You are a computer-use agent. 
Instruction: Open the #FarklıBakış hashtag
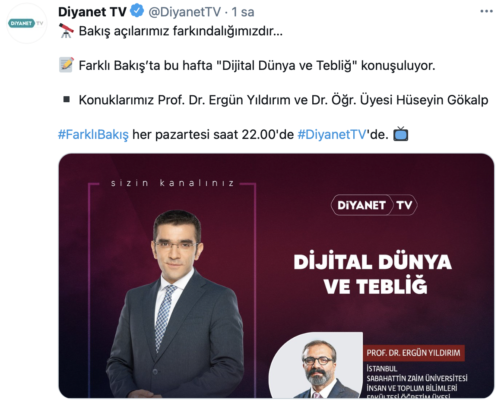pyautogui.click(x=93, y=134)
